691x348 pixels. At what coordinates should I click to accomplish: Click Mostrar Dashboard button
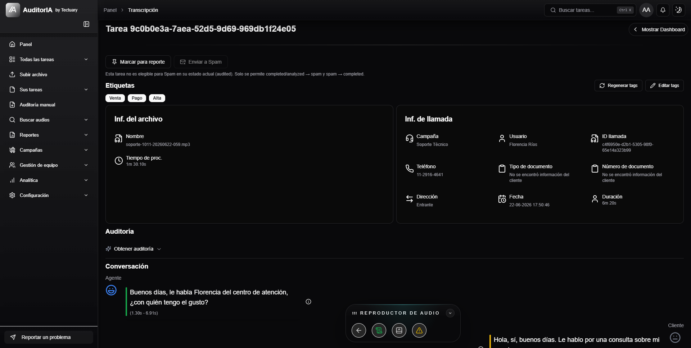tap(659, 29)
